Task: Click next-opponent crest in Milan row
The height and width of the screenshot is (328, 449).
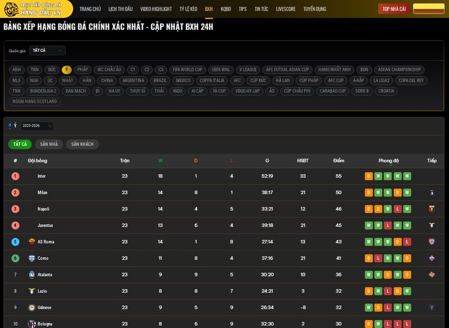Action: click(x=432, y=193)
